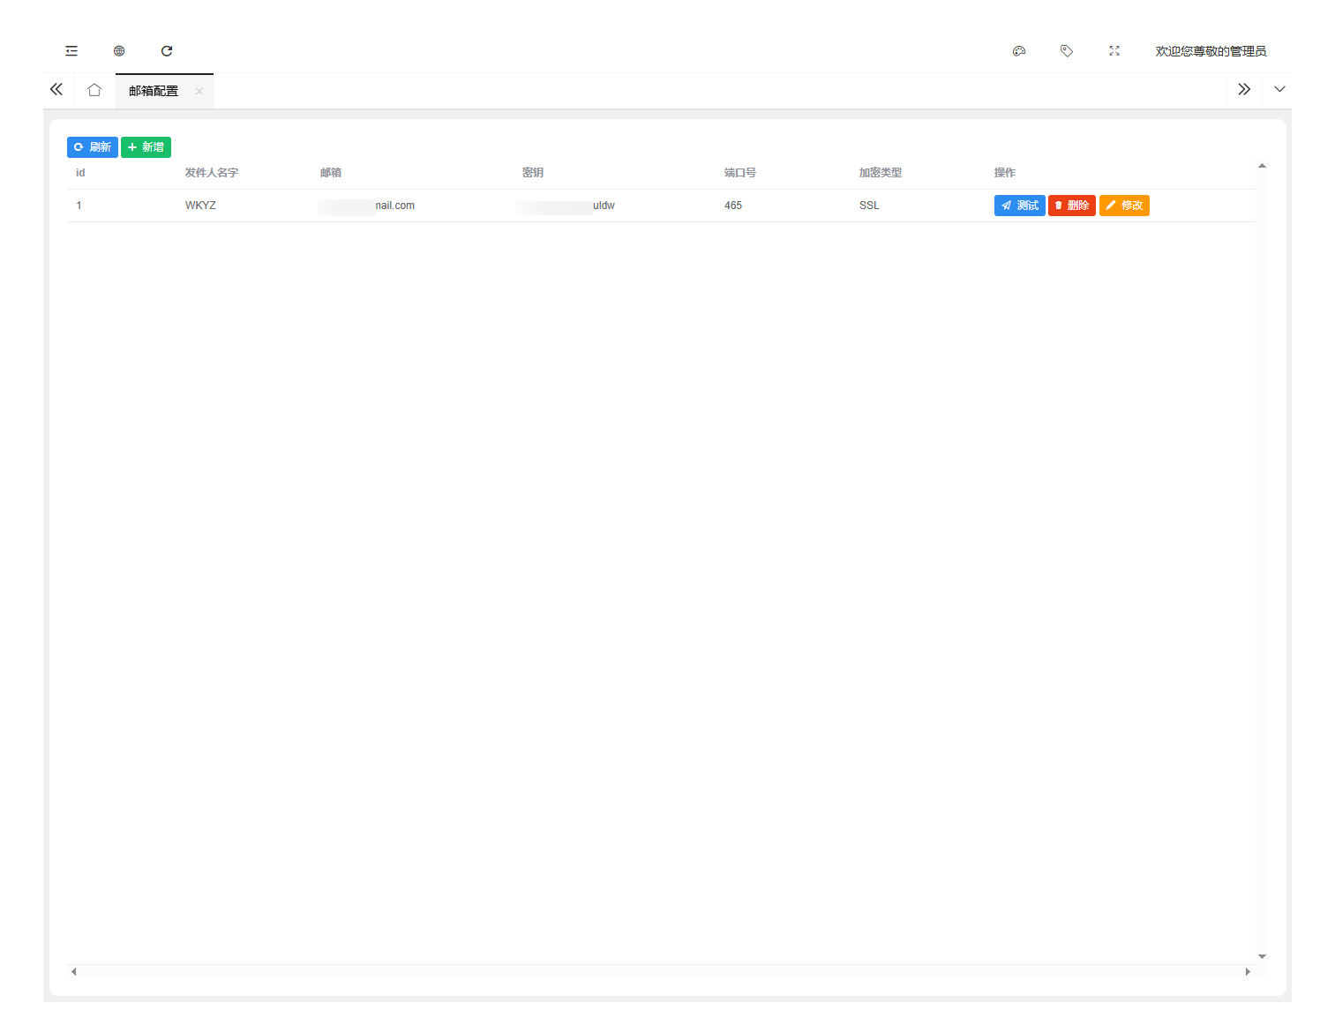Click the top refresh page icon
Viewport: 1335px width, 1033px height.
click(167, 51)
